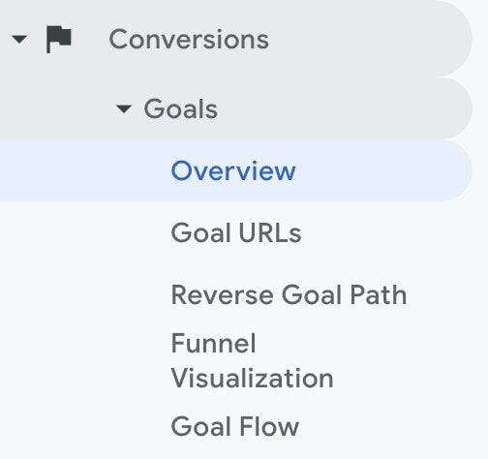Click the Goals submenu label
Image resolution: width=488 pixels, height=459 pixels.
pyautogui.click(x=180, y=109)
